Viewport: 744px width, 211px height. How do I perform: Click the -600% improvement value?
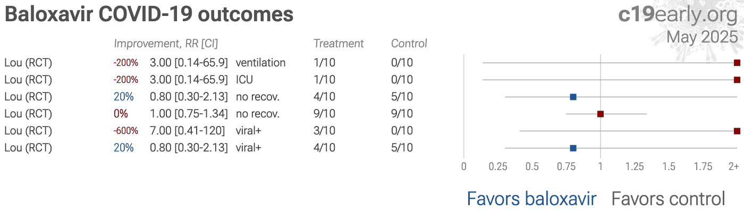[x=125, y=131]
